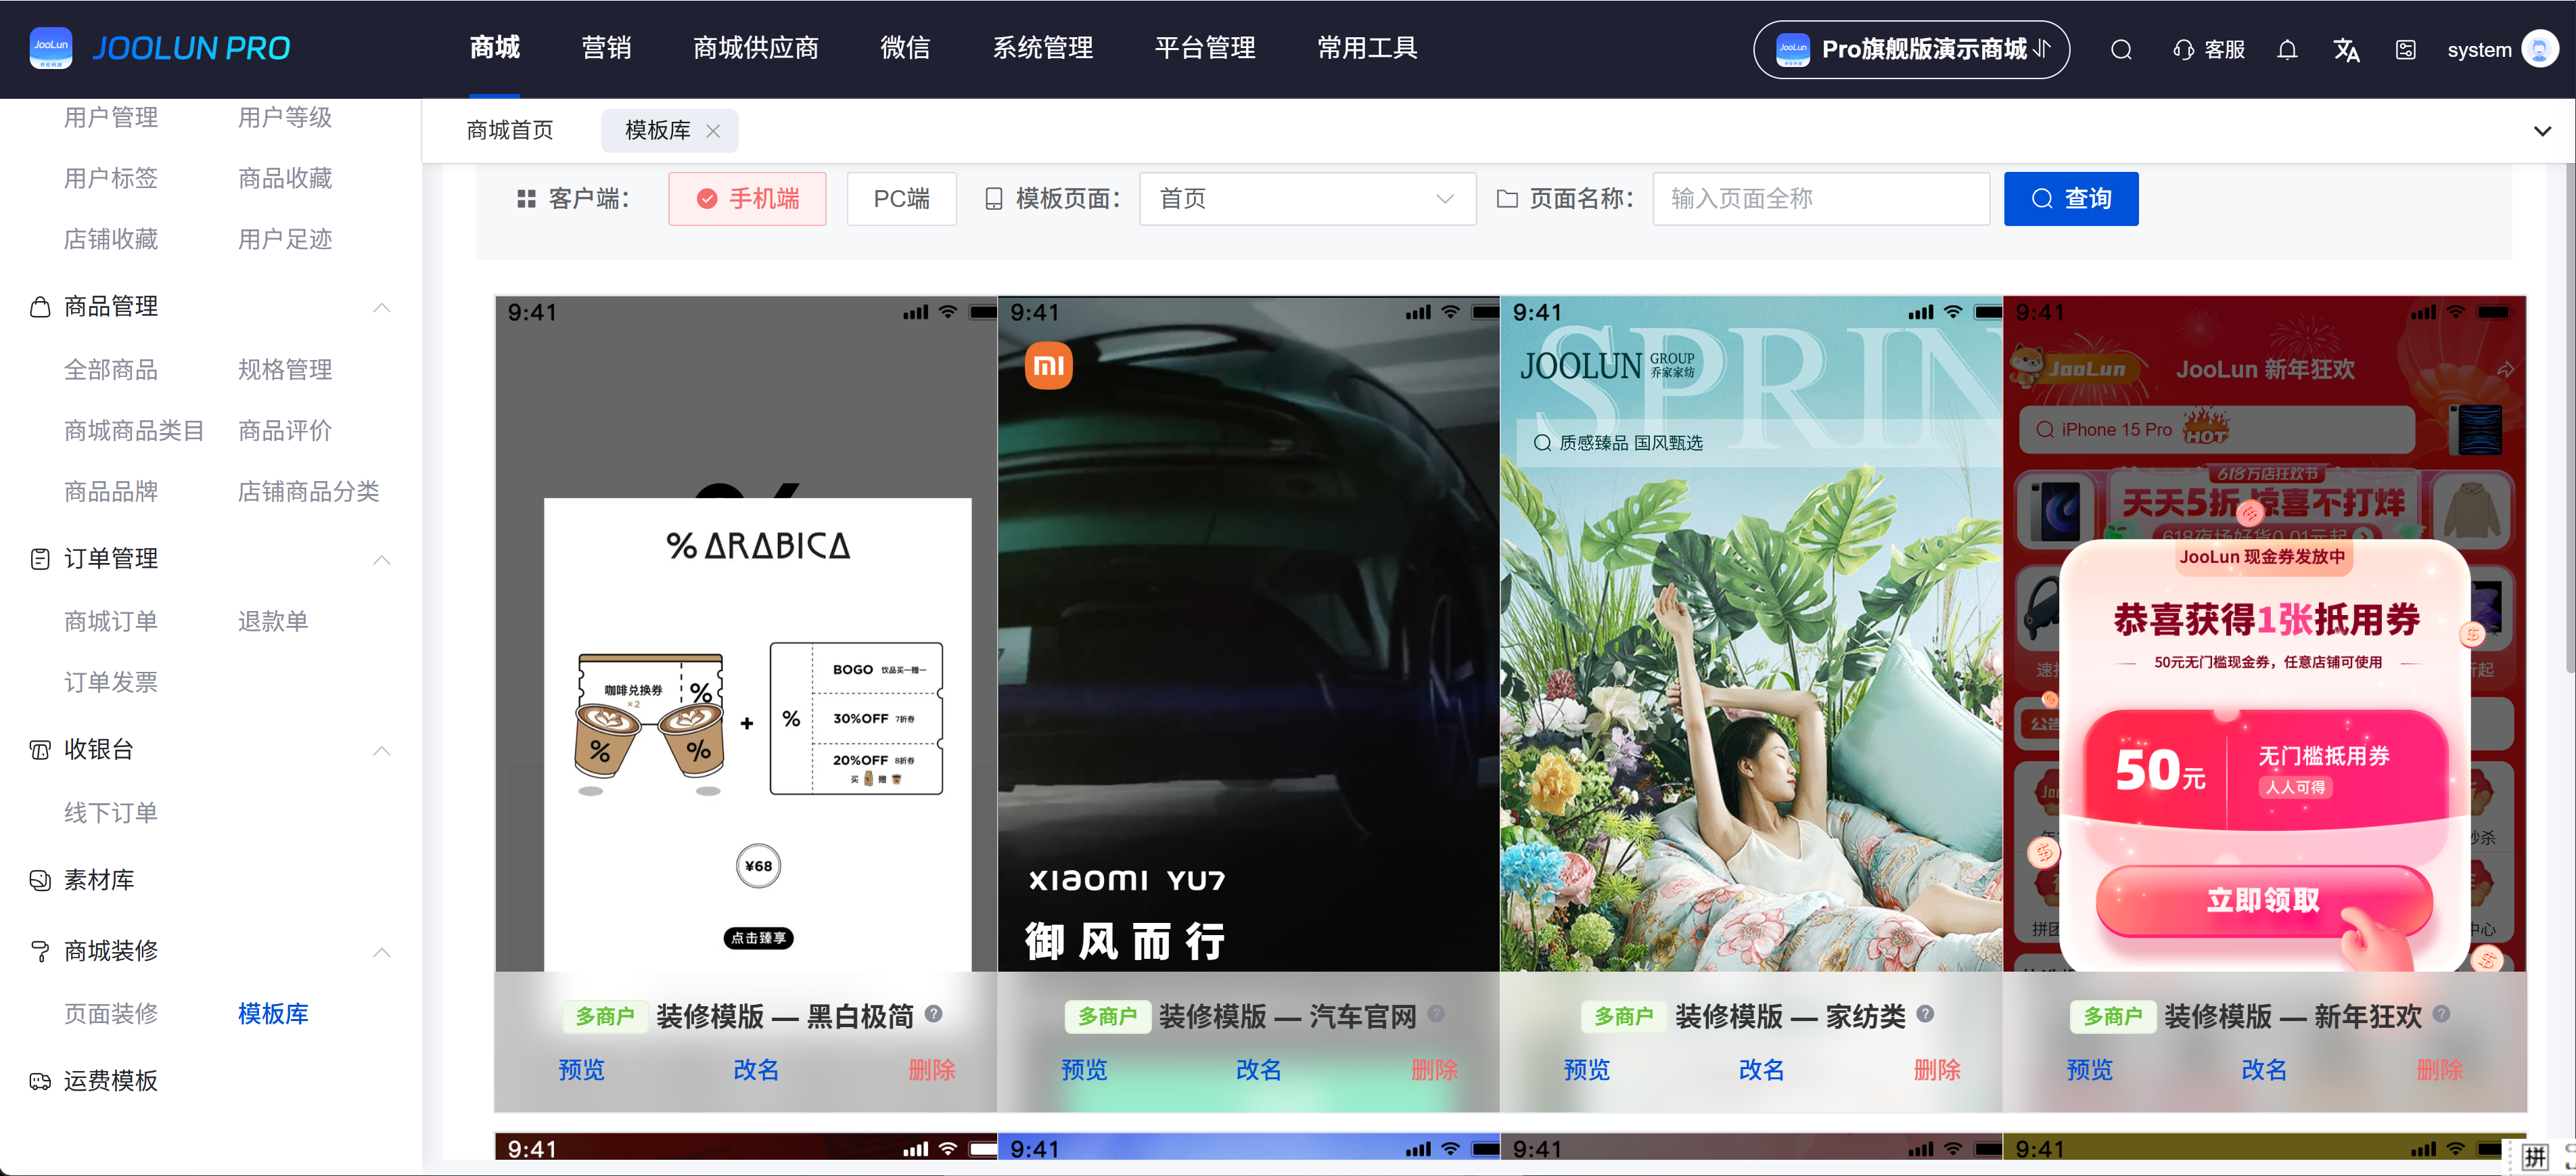
Task: Click help icon next to 新年狂欢
Action: pyautogui.click(x=2441, y=1013)
